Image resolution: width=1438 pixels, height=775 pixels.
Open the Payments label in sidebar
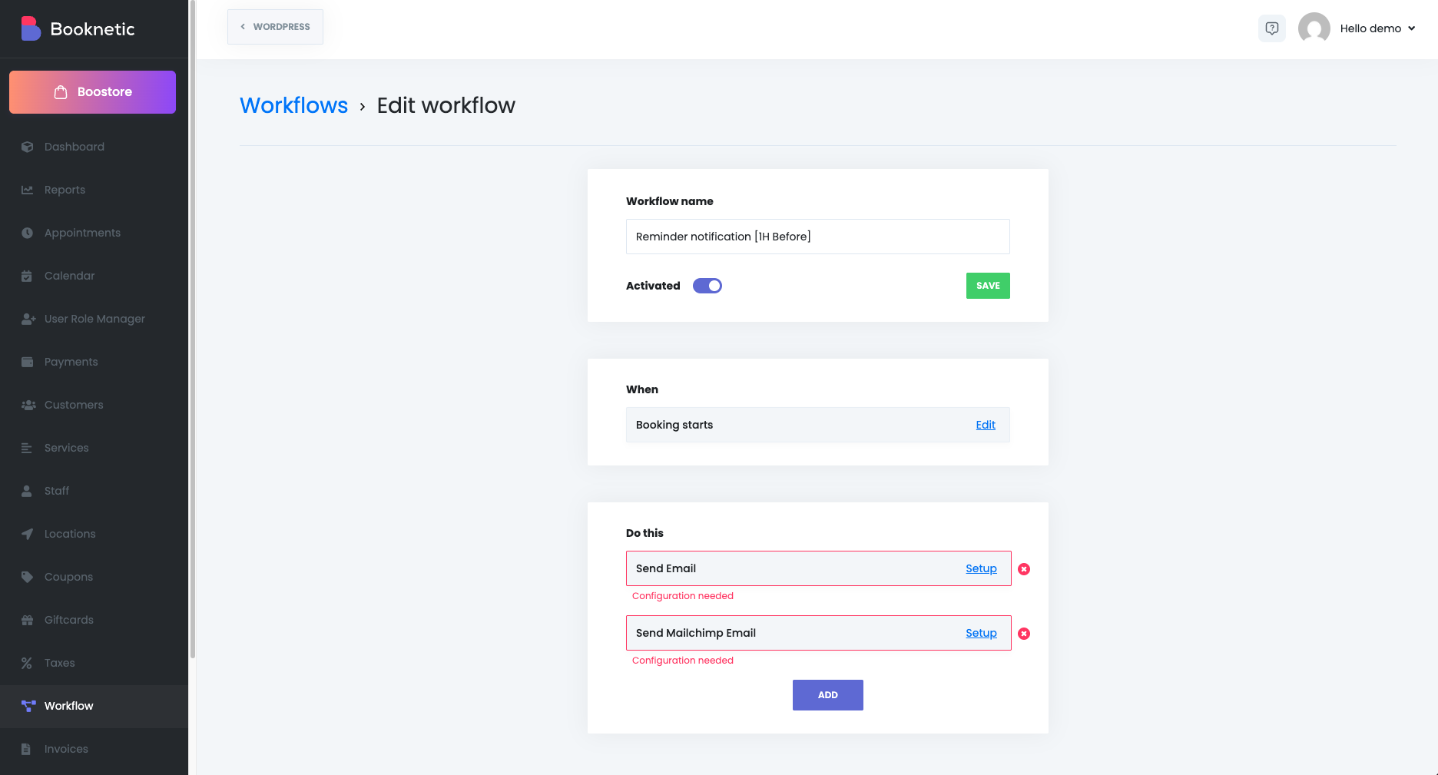click(x=71, y=362)
